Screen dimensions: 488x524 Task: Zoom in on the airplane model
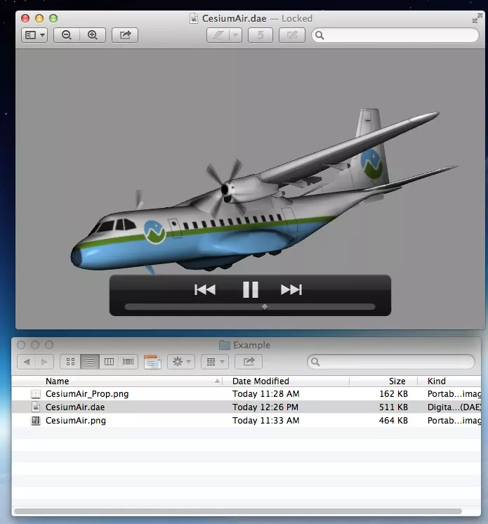point(93,35)
